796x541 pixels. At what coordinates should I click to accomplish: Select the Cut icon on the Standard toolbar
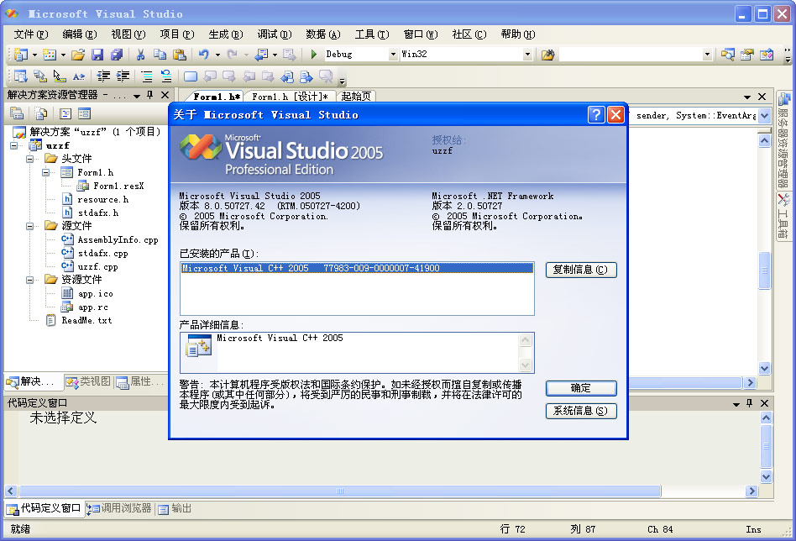pyautogui.click(x=140, y=55)
